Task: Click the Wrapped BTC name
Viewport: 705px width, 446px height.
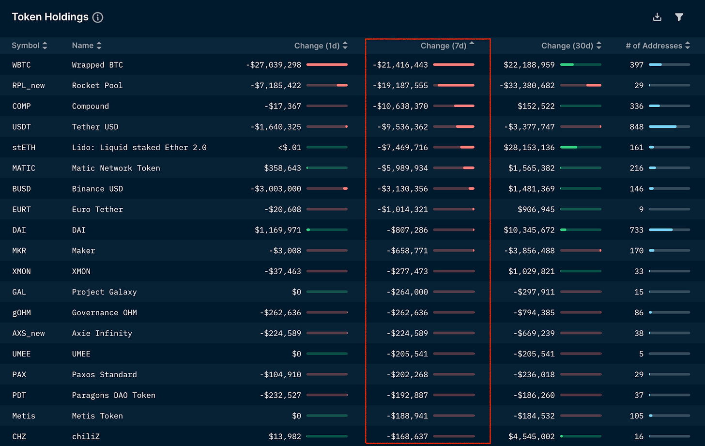Action: [x=97, y=65]
